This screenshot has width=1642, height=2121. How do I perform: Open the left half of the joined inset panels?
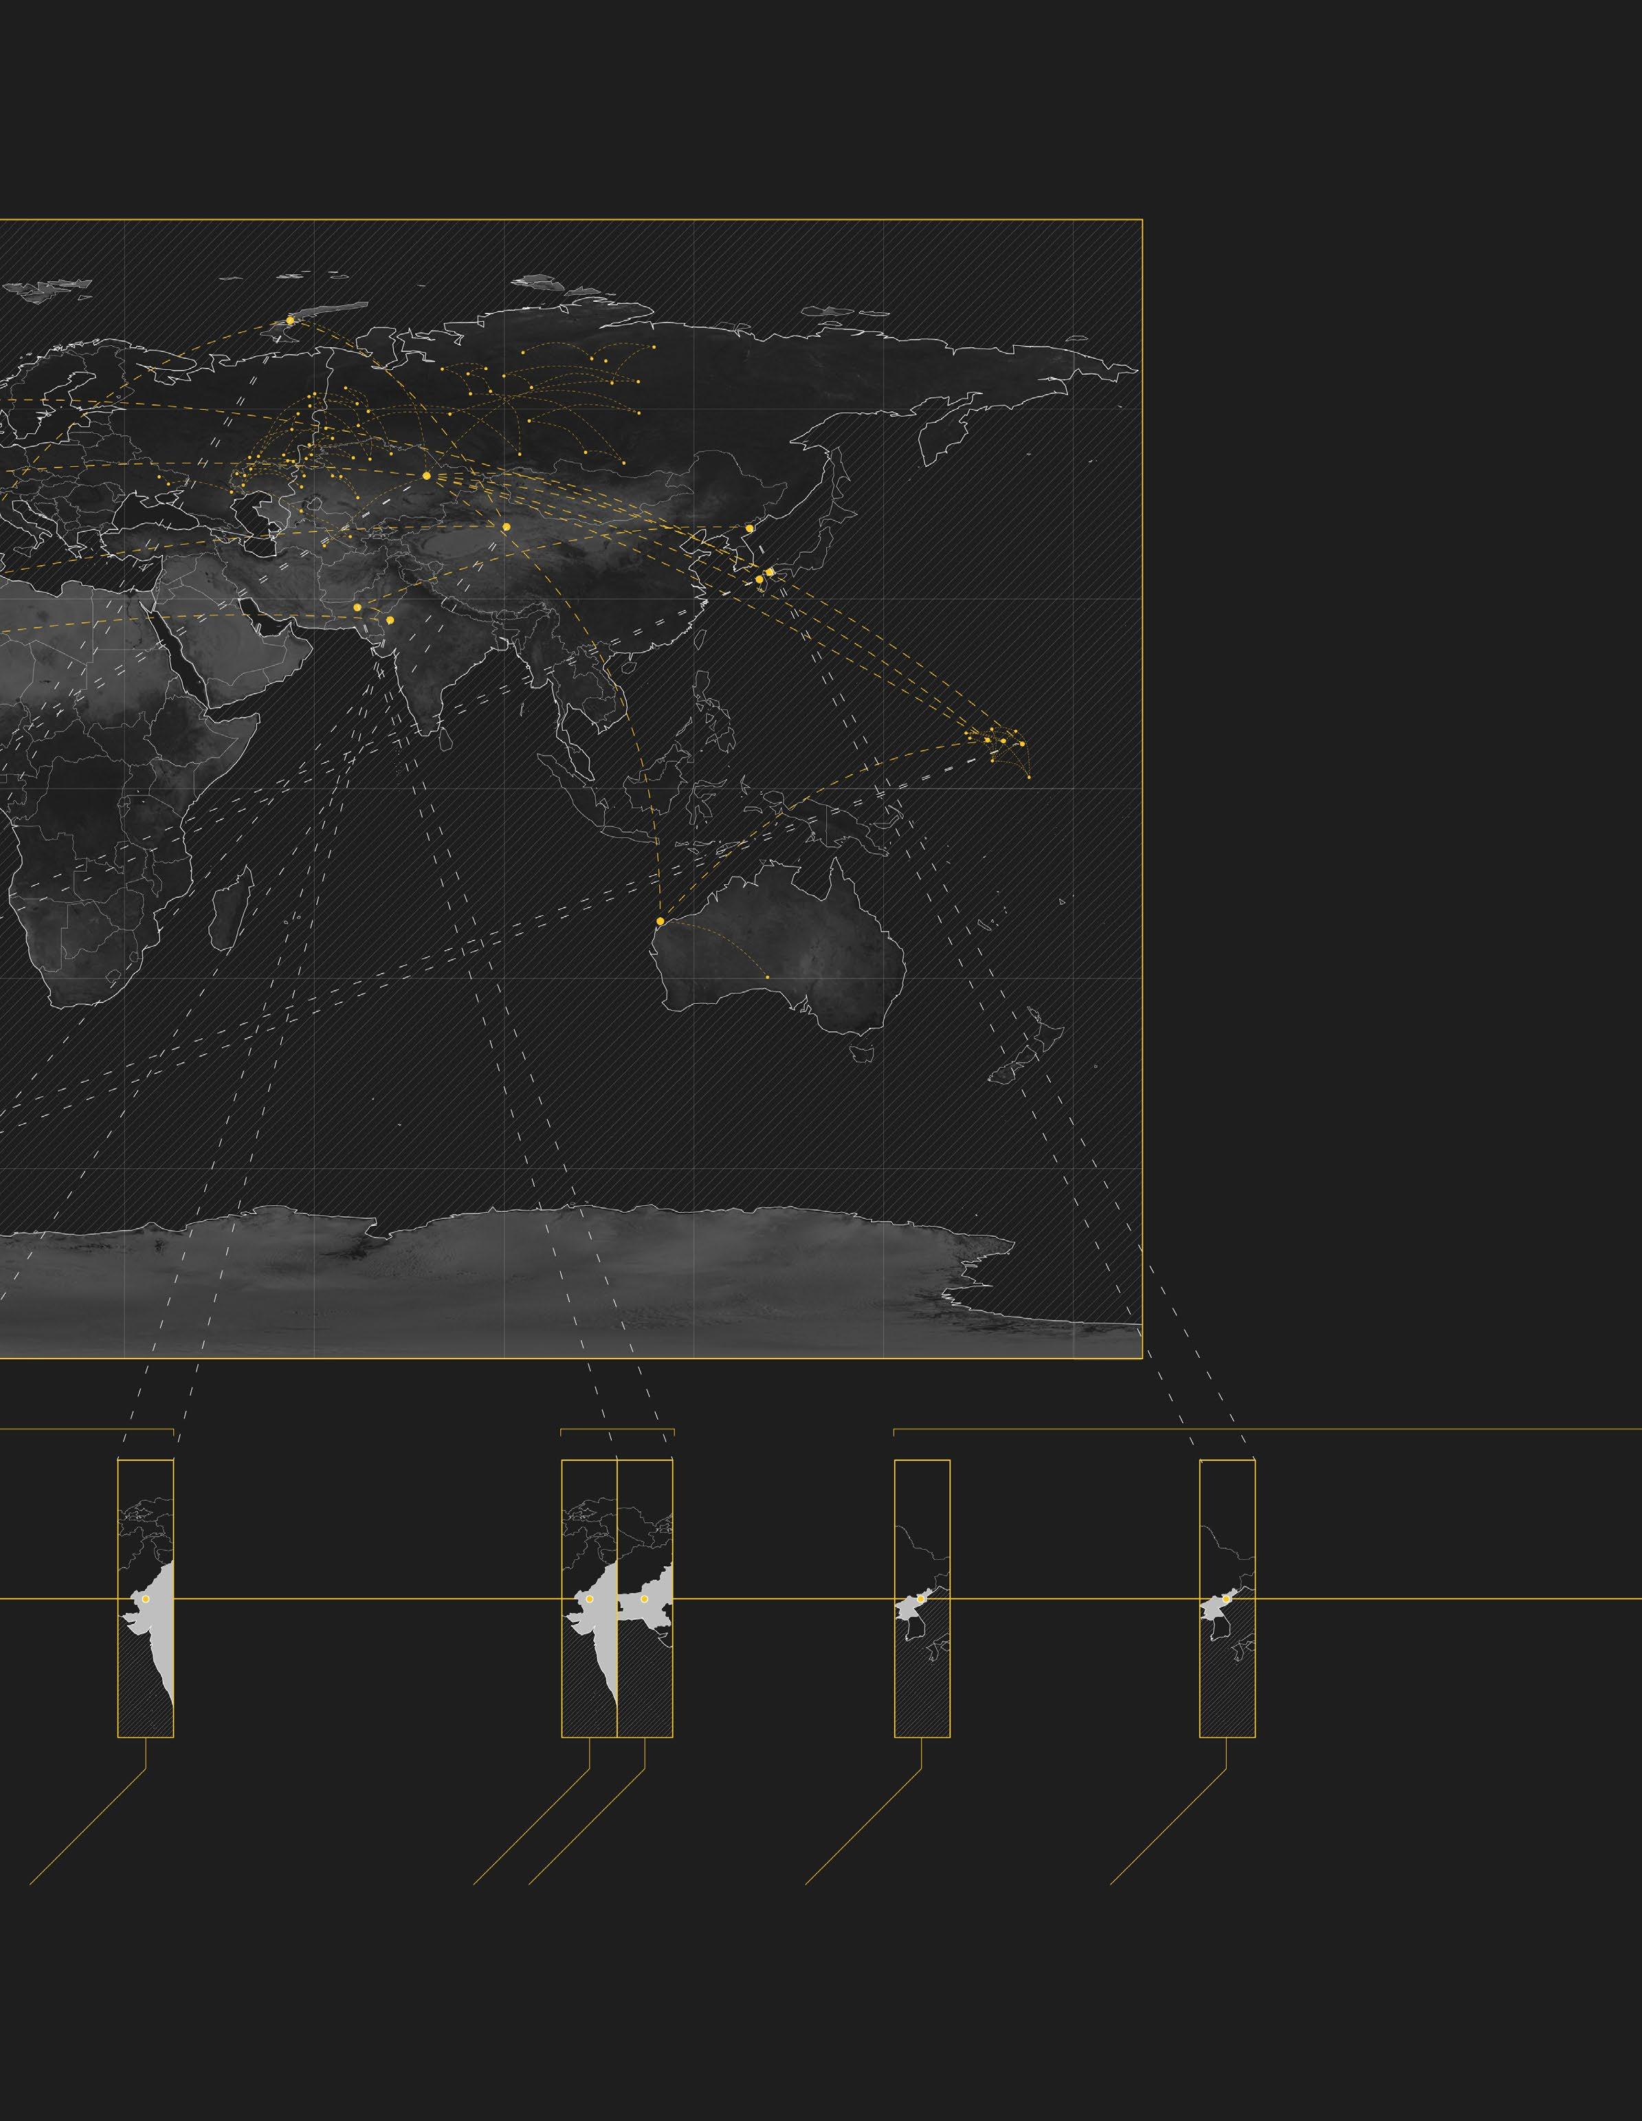[x=590, y=1598]
